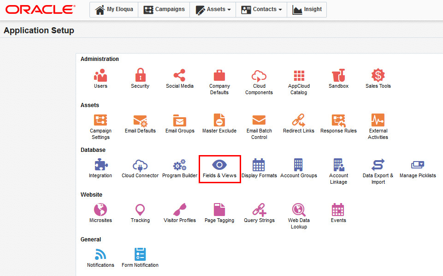Open the Users administration icon
The image size is (443, 276).
(x=100, y=75)
